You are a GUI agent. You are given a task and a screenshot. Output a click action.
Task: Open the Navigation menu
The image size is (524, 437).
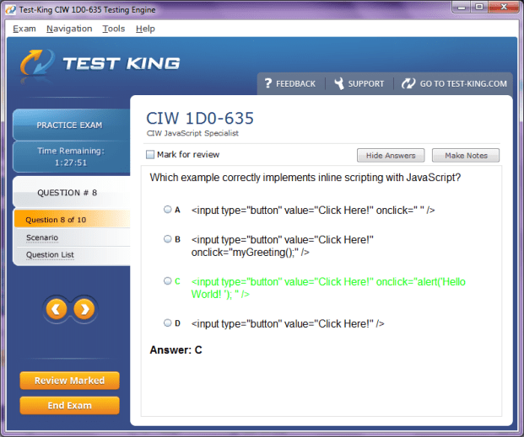click(x=69, y=29)
